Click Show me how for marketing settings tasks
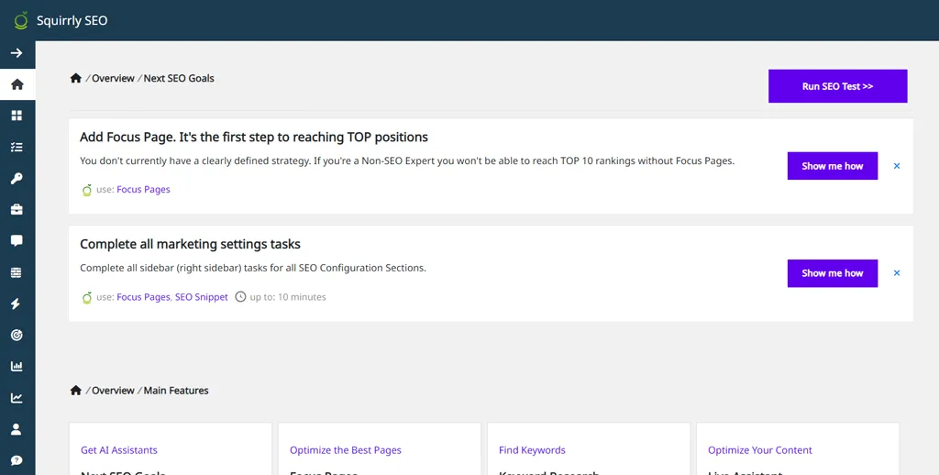Viewport: 939px width, 475px height. (833, 273)
